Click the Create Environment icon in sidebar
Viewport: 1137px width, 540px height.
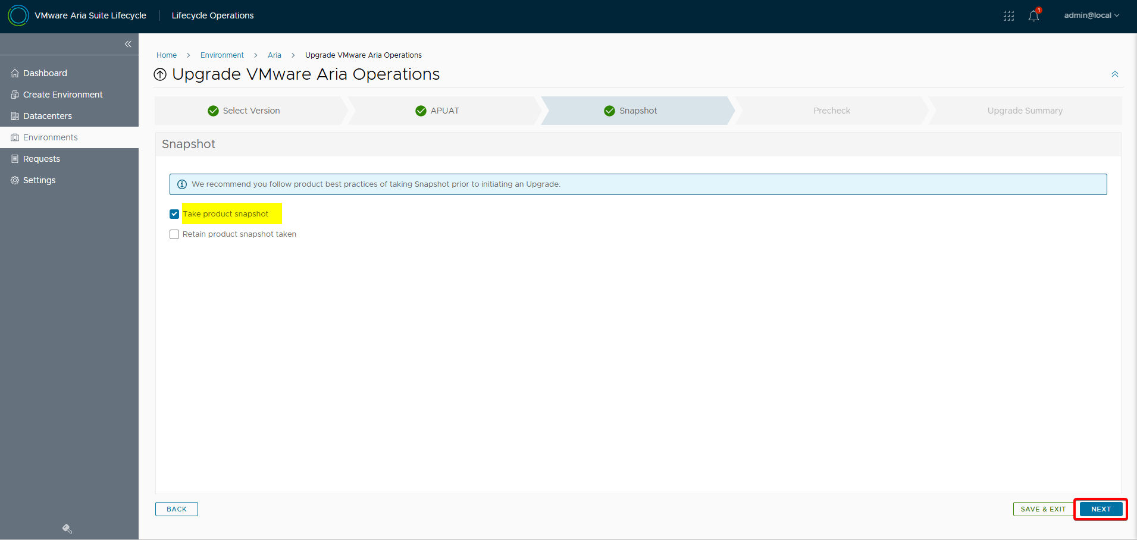tap(15, 95)
